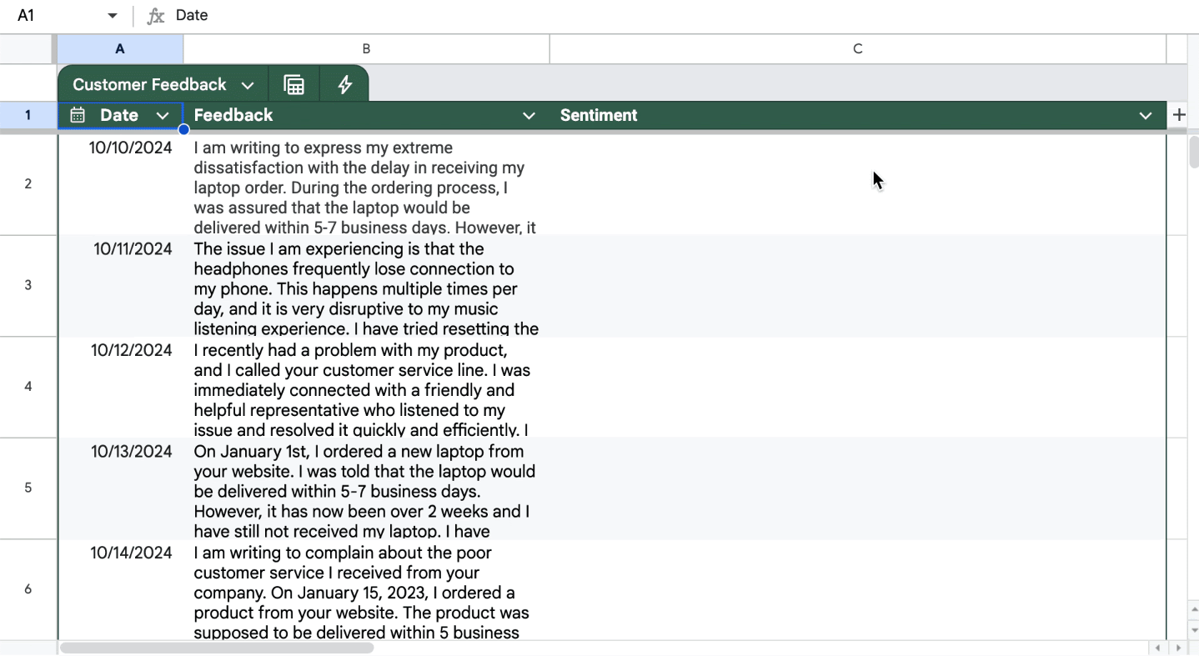Click the calculator icon beside Customer Feedback
The image size is (1199, 656).
tap(293, 83)
